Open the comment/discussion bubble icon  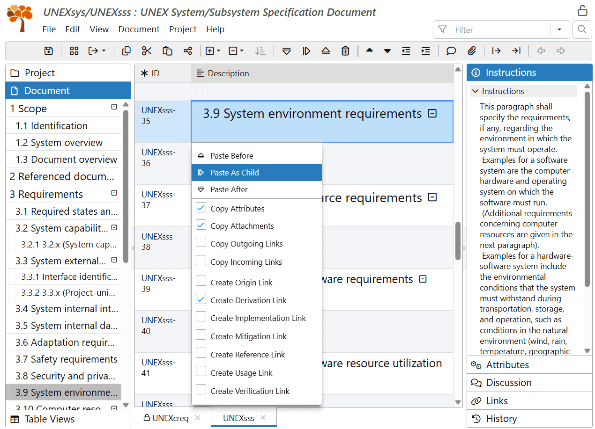[451, 51]
